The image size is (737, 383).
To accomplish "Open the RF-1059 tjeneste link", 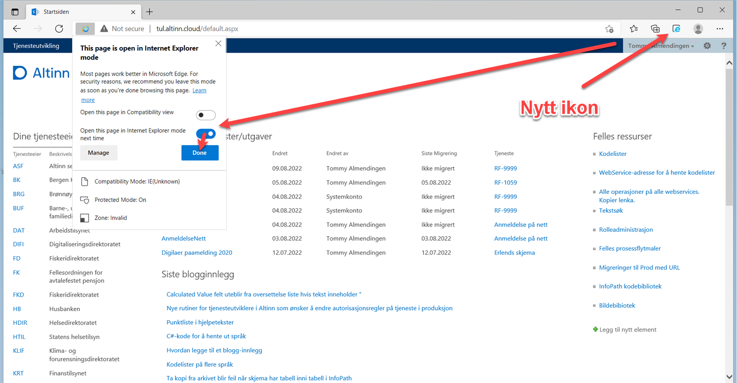I will (505, 183).
